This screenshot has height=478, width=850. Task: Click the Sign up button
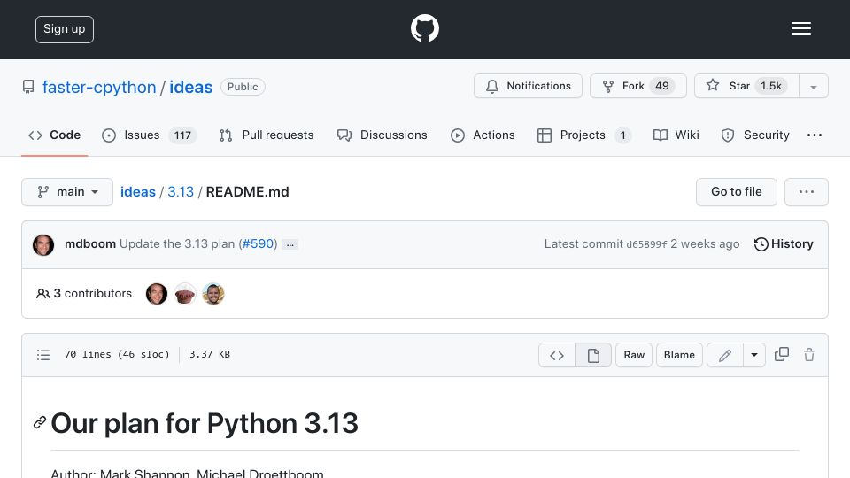point(65,29)
